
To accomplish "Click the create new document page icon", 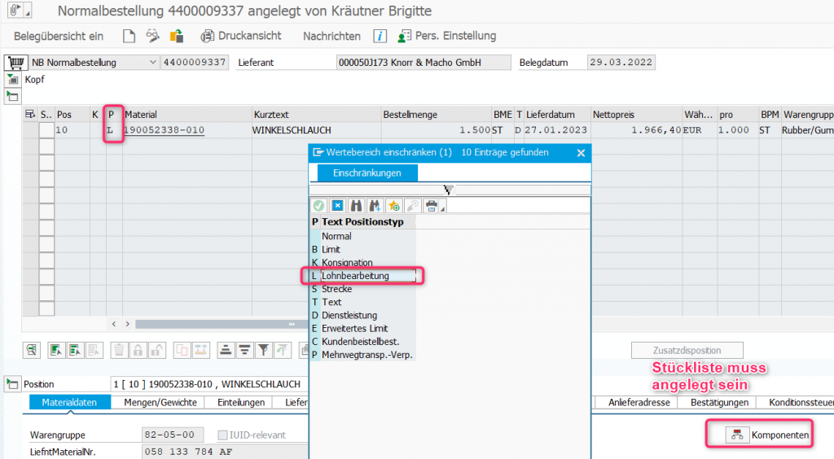I will coord(129,36).
